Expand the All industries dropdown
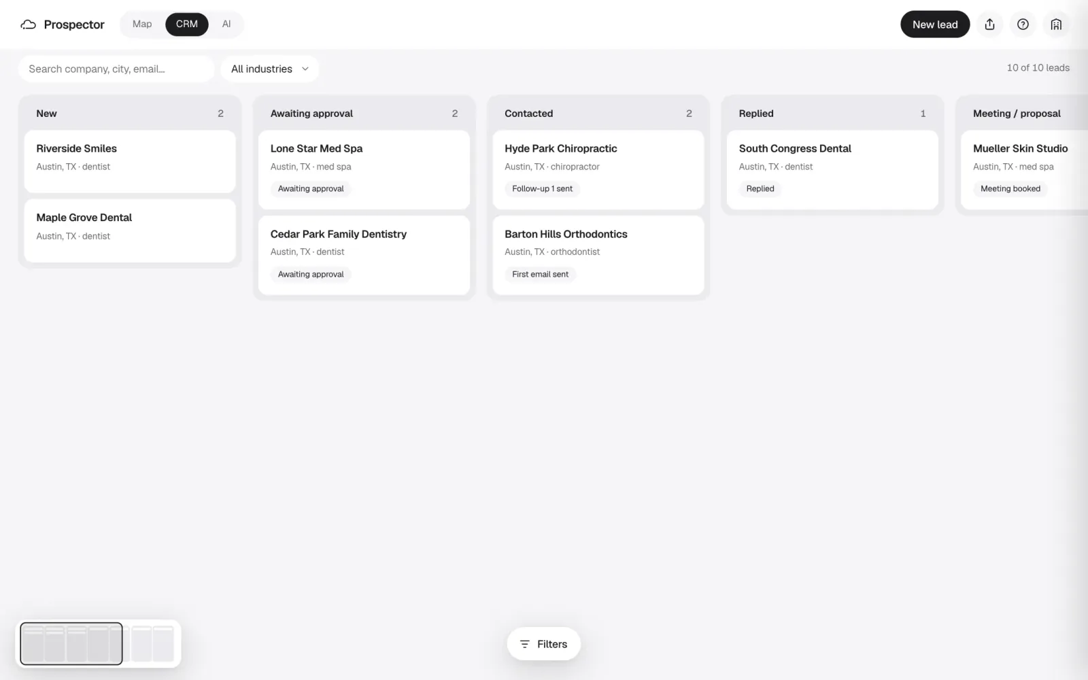 pyautogui.click(x=270, y=69)
